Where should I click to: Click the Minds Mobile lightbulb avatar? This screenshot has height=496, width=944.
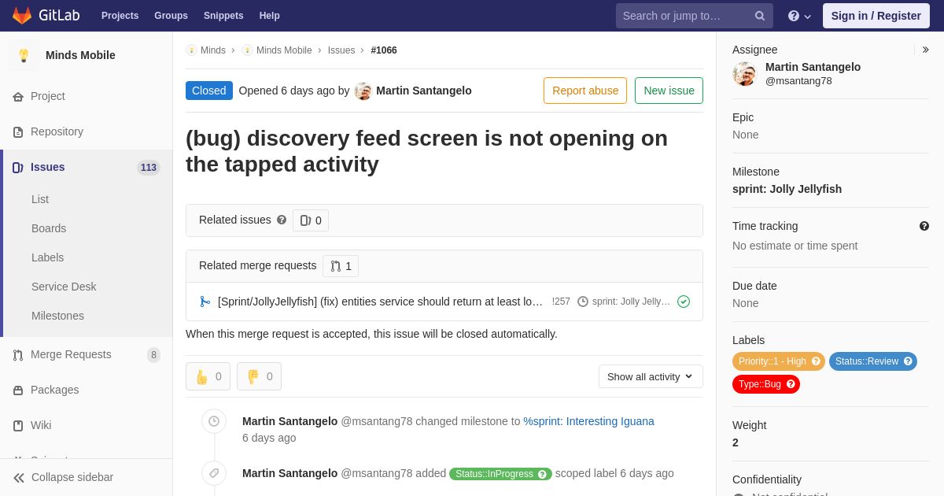(x=24, y=55)
